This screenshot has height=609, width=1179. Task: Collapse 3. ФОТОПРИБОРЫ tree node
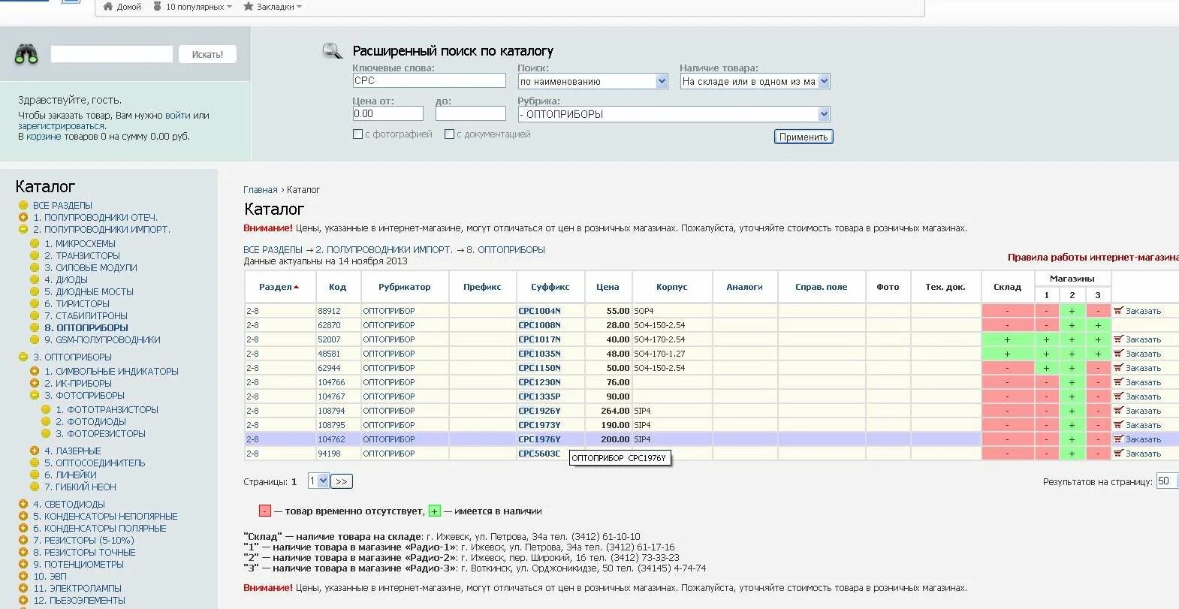click(x=35, y=395)
